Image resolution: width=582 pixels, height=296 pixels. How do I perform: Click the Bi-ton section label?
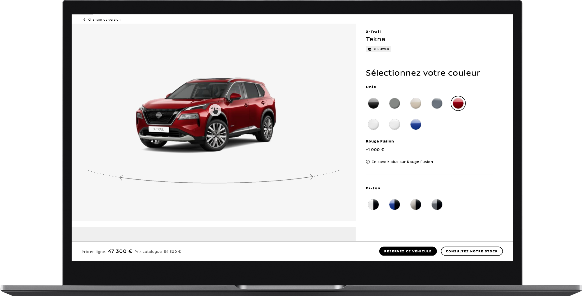[373, 188]
